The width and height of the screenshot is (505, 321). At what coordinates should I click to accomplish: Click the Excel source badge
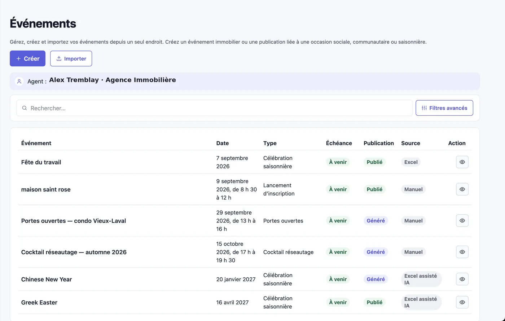411,162
